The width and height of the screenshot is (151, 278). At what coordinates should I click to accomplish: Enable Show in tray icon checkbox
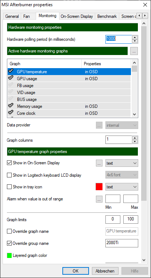tap(9, 187)
